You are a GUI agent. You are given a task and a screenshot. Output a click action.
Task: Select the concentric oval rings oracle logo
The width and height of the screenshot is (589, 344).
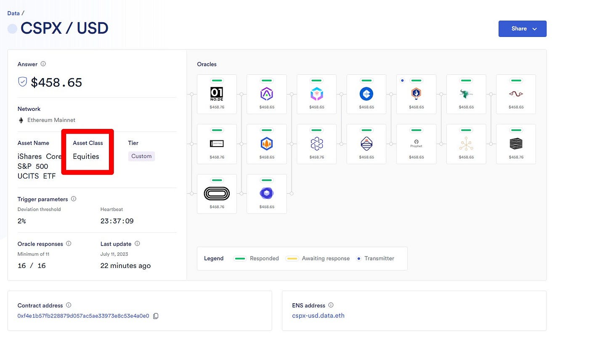point(217,193)
